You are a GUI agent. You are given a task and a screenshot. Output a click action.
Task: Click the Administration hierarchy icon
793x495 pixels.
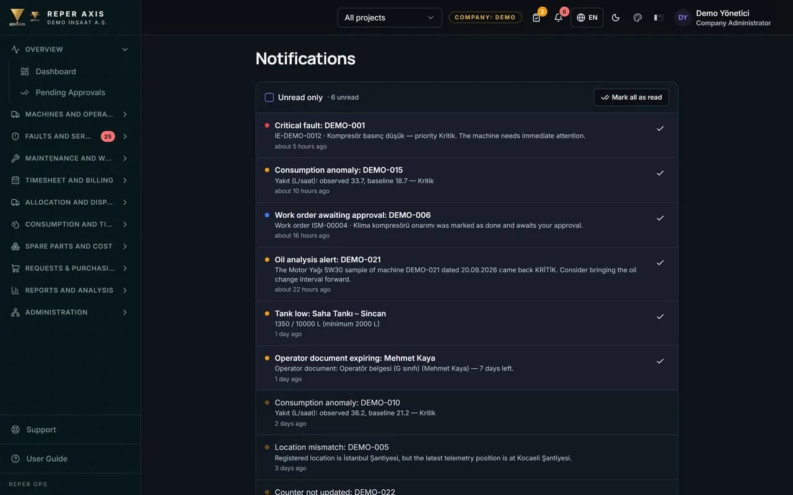(x=15, y=312)
